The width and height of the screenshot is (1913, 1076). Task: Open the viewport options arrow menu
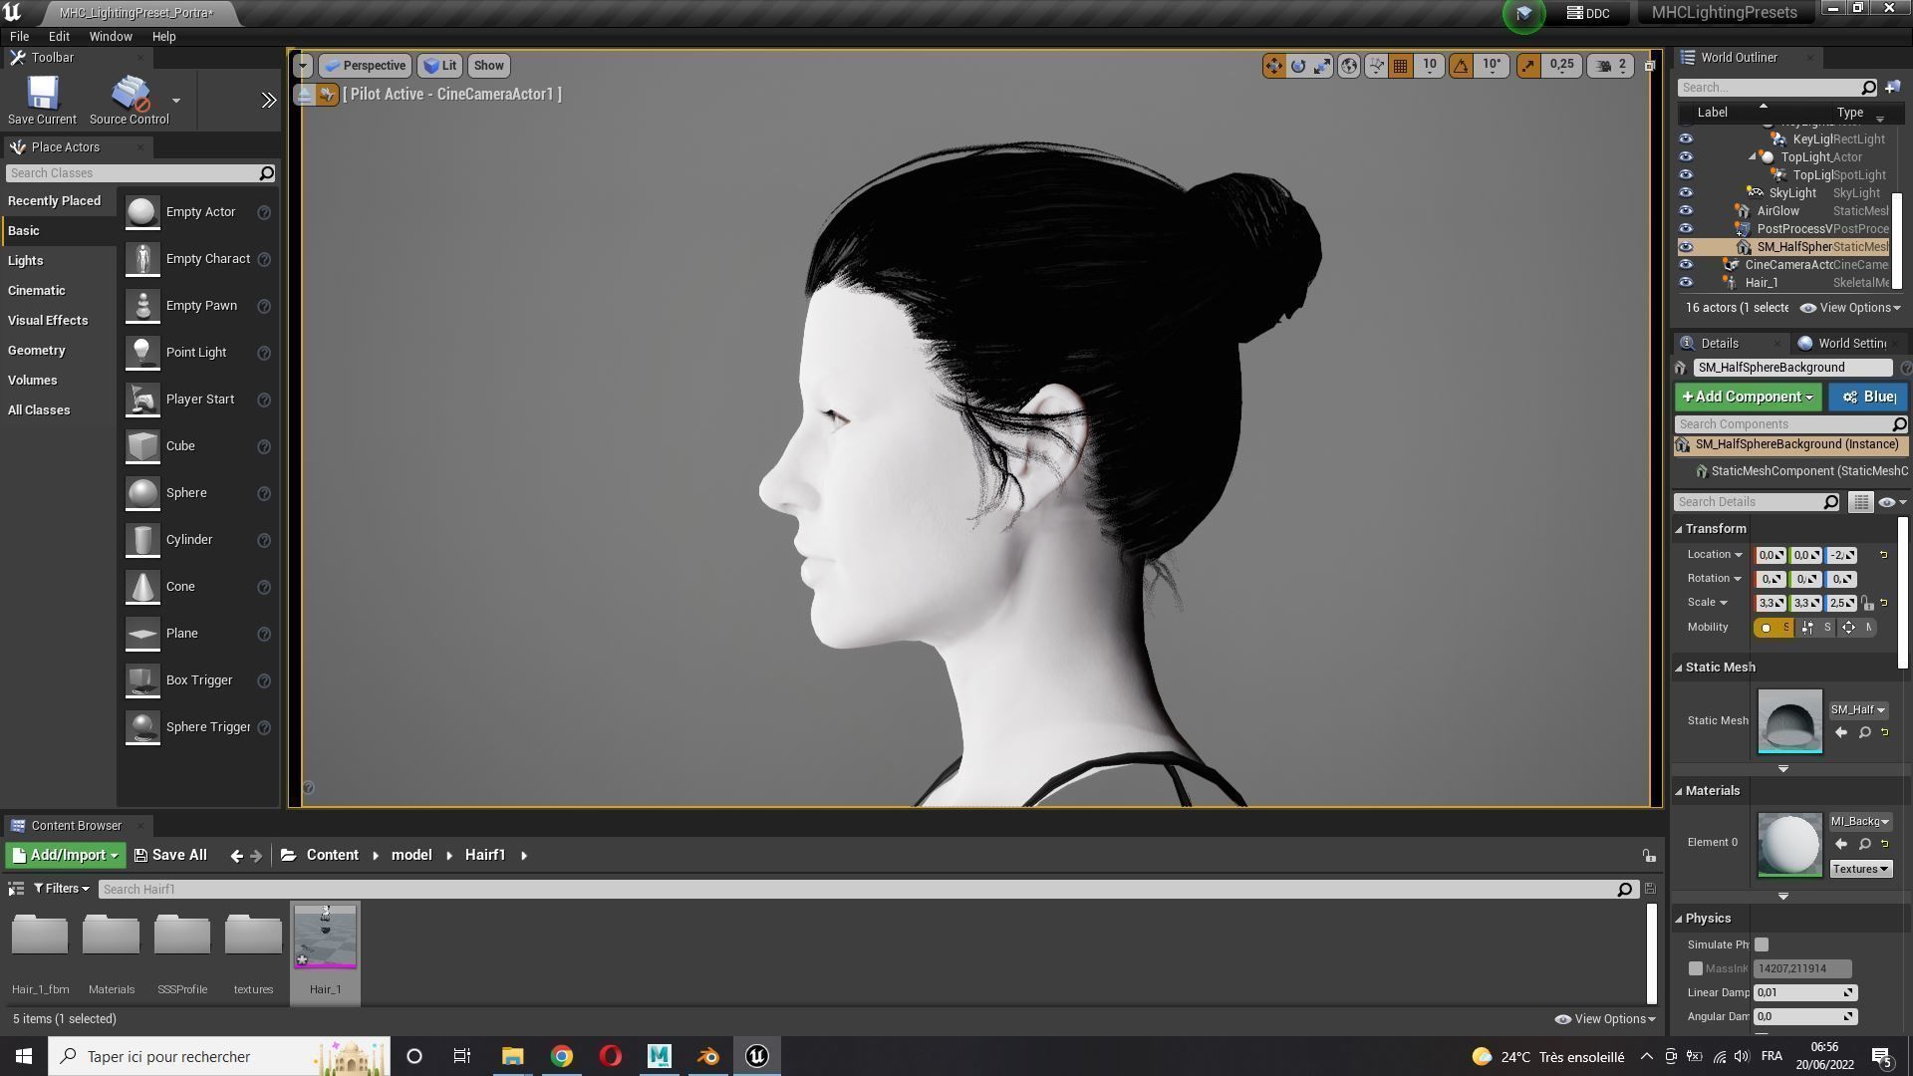tap(303, 66)
